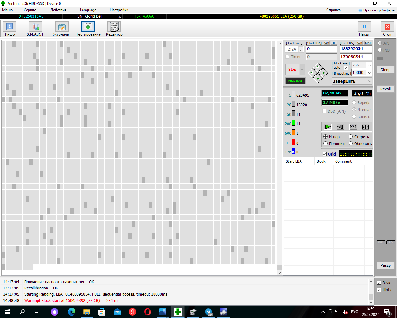Open the Редактор hex editor icon
397x318 pixels.
click(x=114, y=27)
